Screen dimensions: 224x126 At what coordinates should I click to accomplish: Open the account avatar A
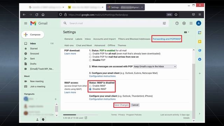tap(198, 23)
